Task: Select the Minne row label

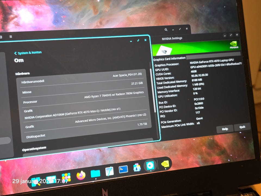Action: (x=27, y=92)
